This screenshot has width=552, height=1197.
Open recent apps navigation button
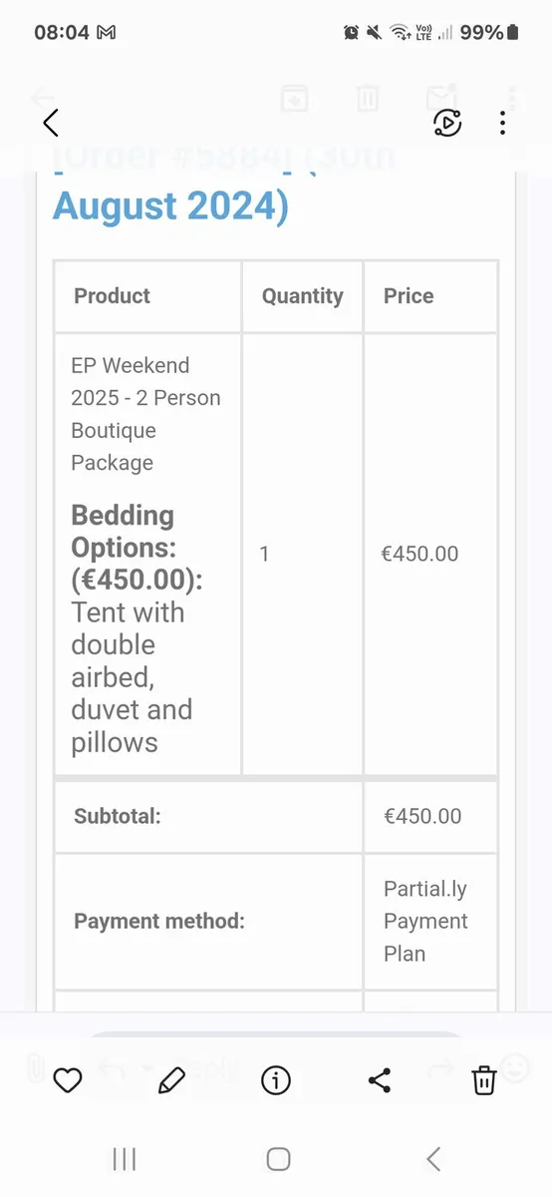pos(125,1158)
